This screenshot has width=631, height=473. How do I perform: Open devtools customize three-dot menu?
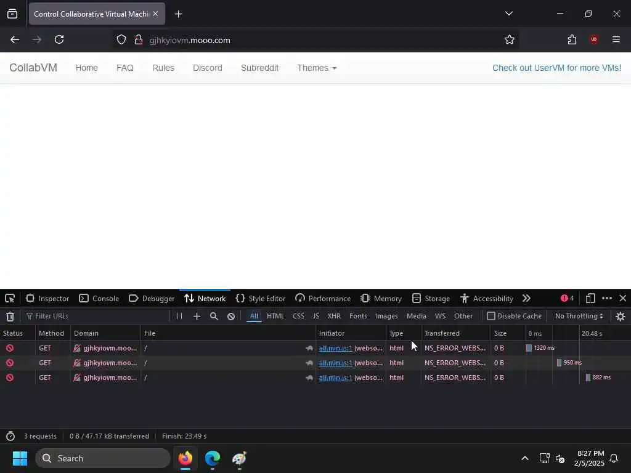(x=607, y=299)
